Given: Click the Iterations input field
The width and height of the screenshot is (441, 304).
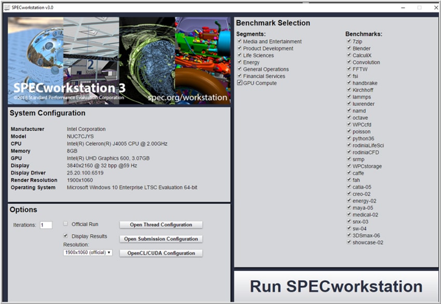Looking at the screenshot, I should point(46,225).
